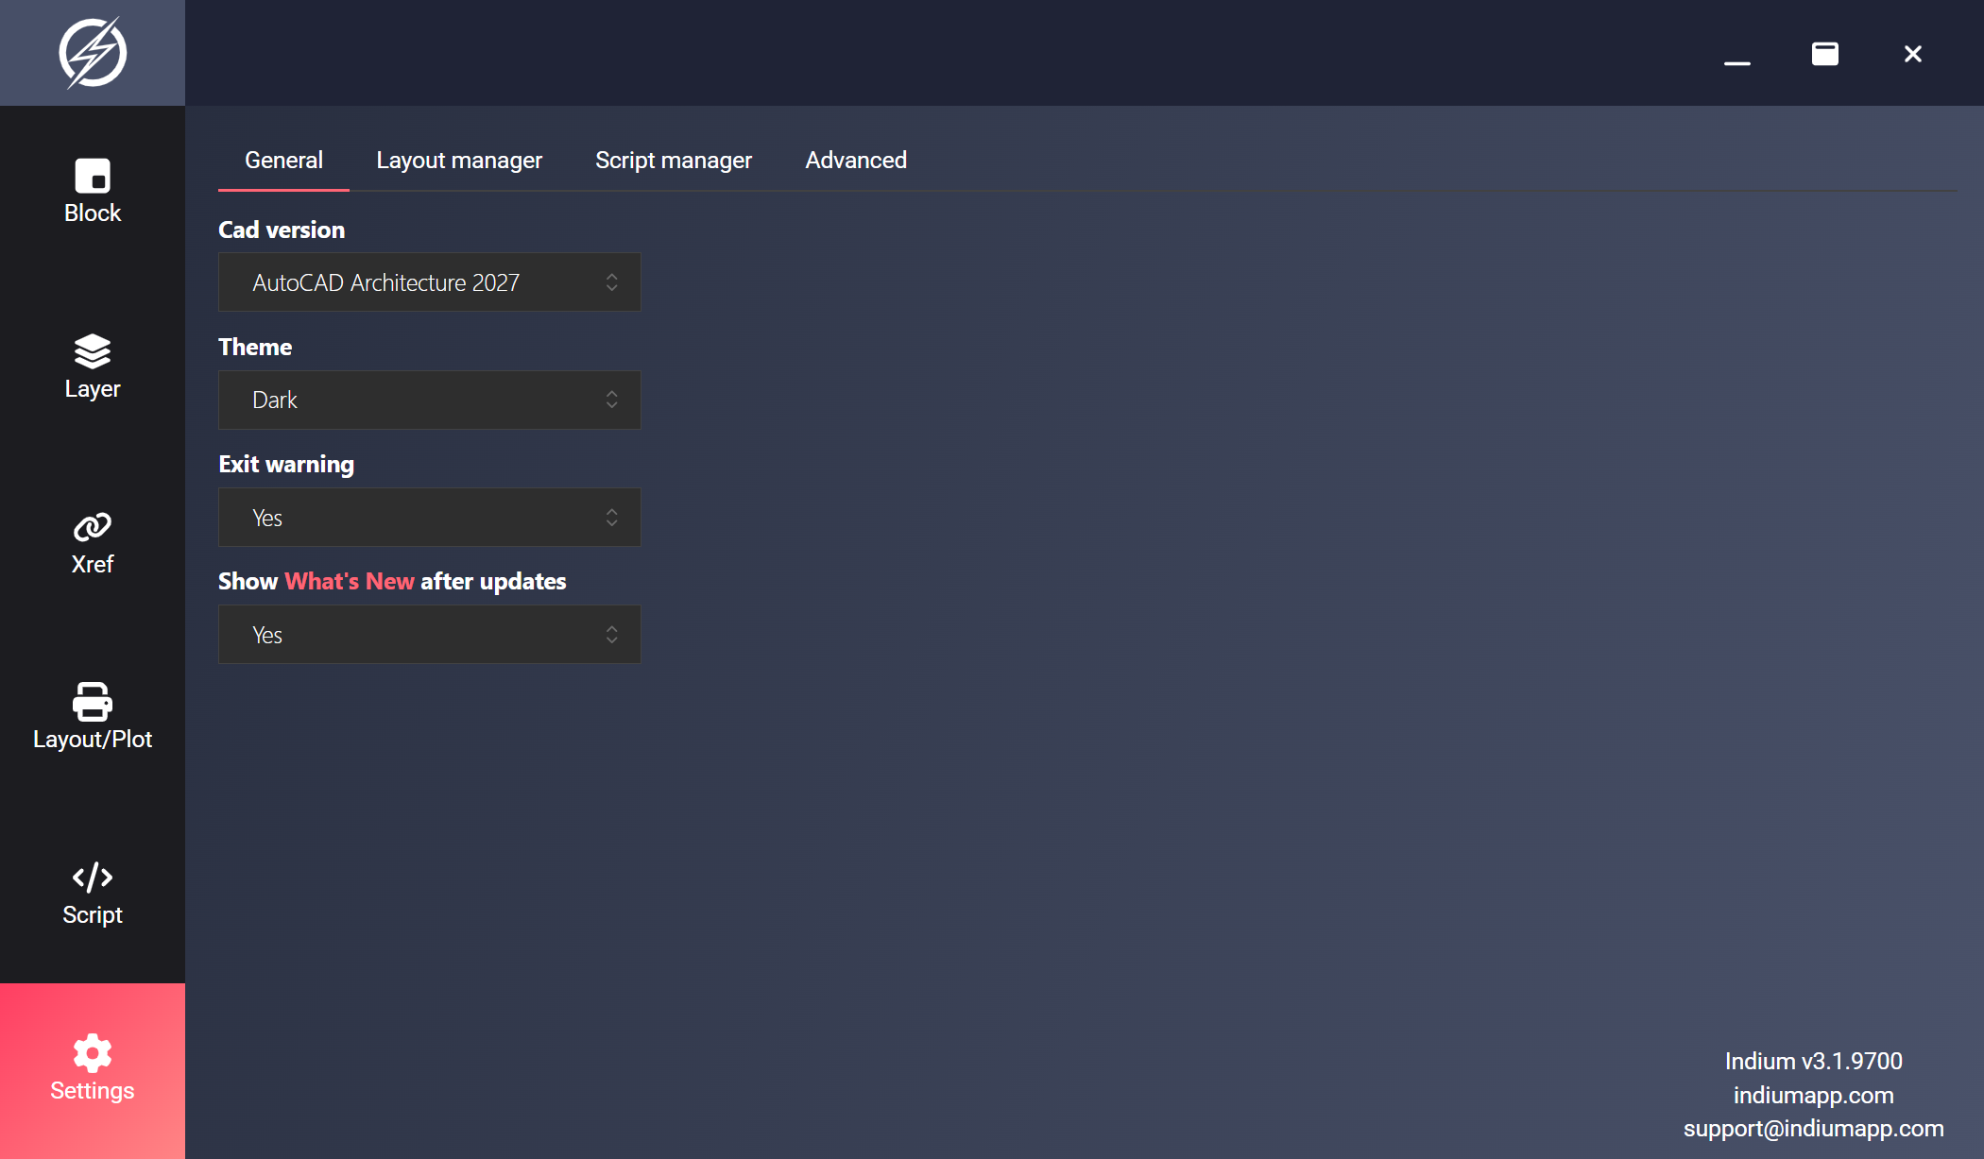Open the Theme dropdown showing Dark
This screenshot has height=1159, width=1984.
coord(430,400)
